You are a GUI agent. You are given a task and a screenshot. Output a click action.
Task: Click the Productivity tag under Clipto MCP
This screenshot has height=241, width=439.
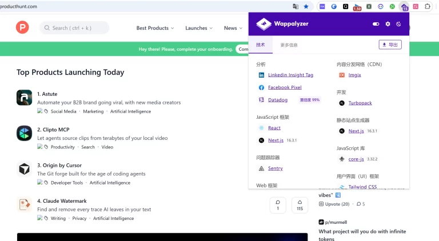click(x=63, y=147)
